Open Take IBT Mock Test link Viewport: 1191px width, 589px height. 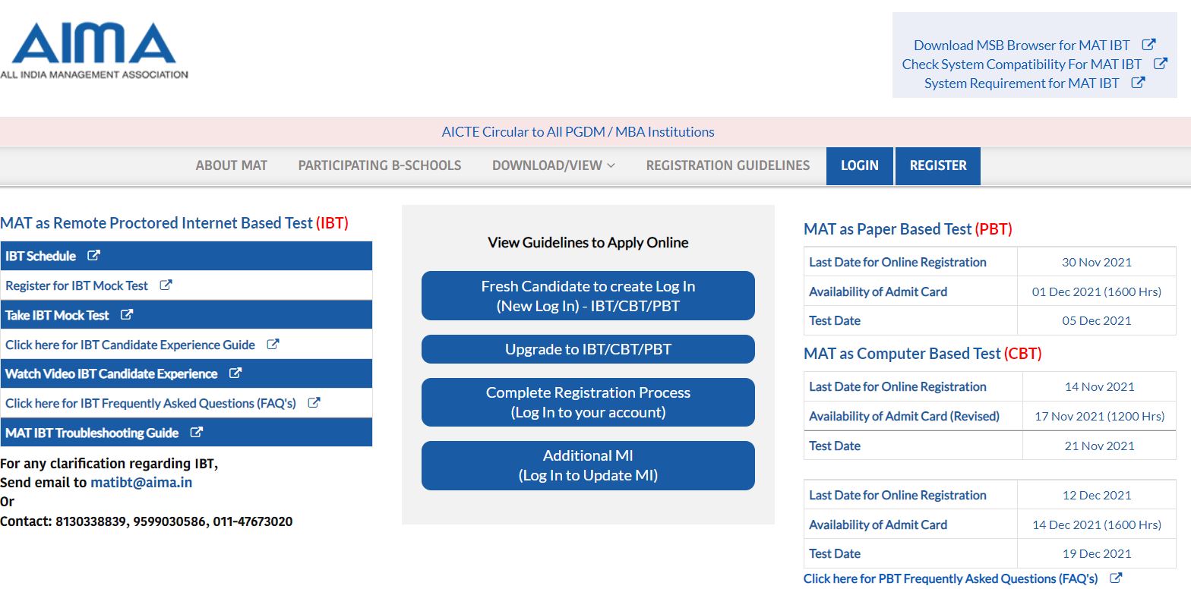[x=57, y=315]
